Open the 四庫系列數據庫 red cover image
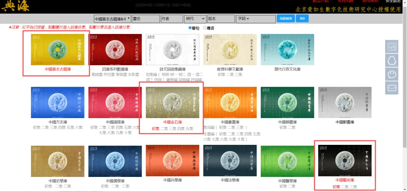Viewport: 407px width, 192px height. click(x=115, y=49)
